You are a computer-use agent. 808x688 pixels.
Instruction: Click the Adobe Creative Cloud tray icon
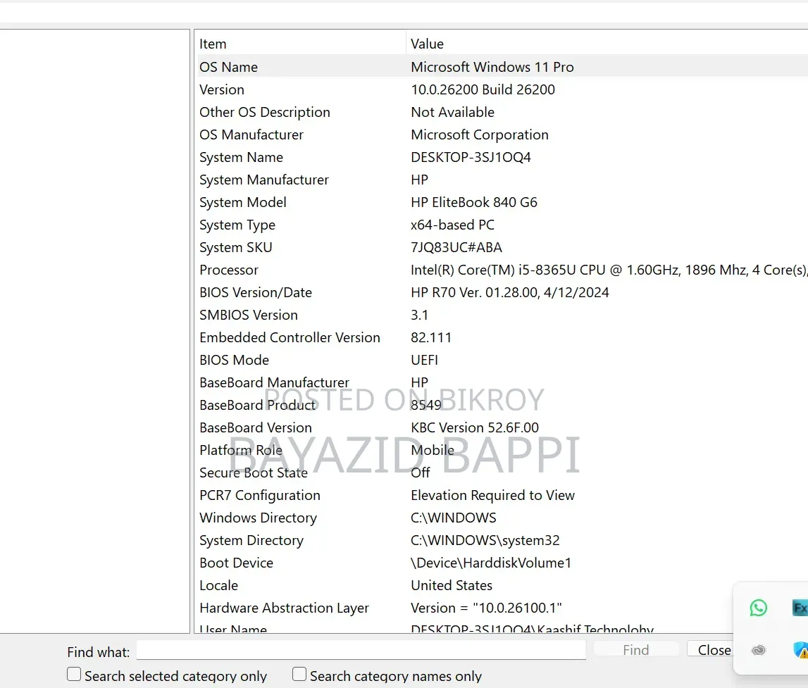click(759, 651)
